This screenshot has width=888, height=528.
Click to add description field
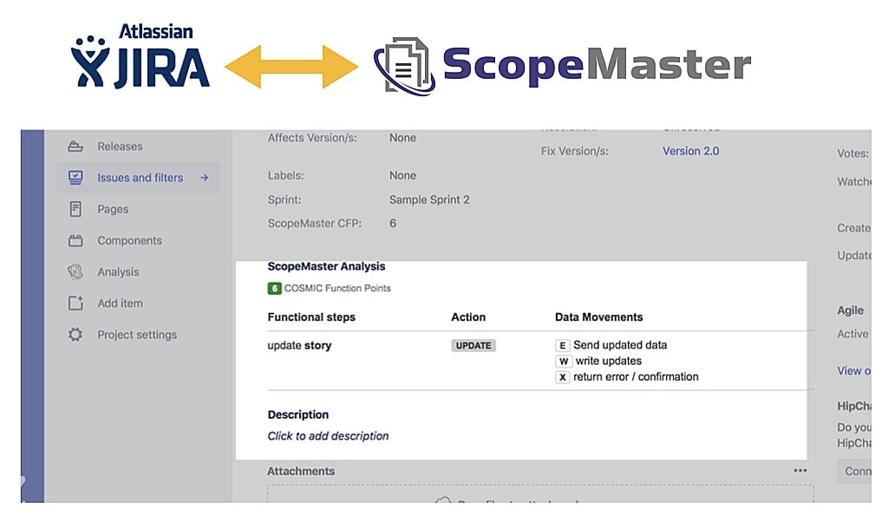click(x=328, y=436)
